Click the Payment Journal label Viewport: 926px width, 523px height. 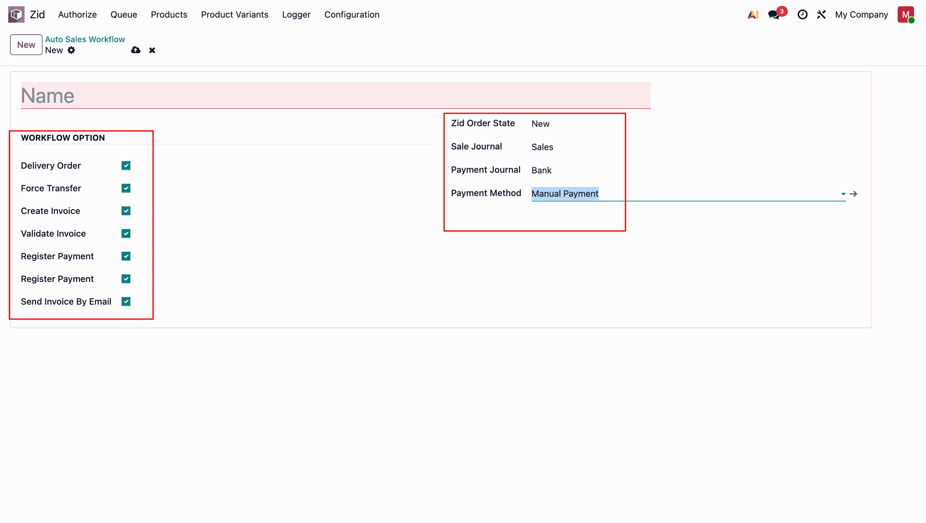pos(485,170)
